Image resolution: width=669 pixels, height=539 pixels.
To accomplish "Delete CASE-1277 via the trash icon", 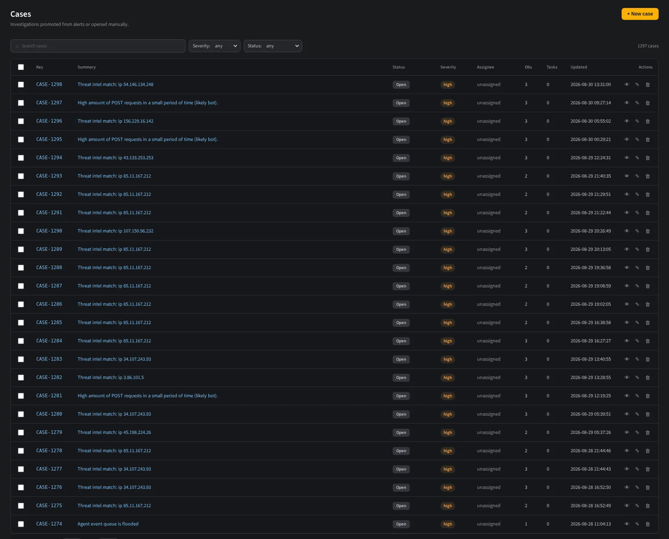I will coord(648,469).
